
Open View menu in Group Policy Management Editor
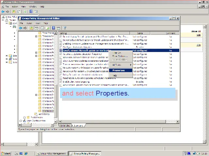(x=38, y=23)
